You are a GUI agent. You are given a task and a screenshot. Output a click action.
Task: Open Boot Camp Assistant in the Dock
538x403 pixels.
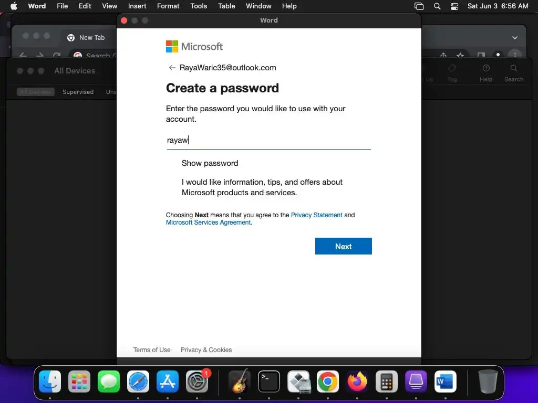click(298, 381)
